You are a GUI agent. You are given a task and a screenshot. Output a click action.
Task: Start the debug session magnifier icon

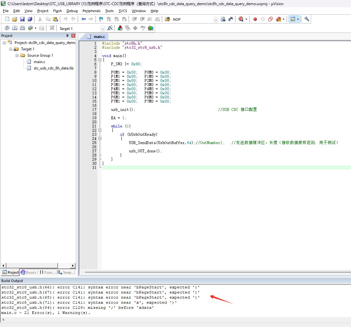[x=241, y=19]
